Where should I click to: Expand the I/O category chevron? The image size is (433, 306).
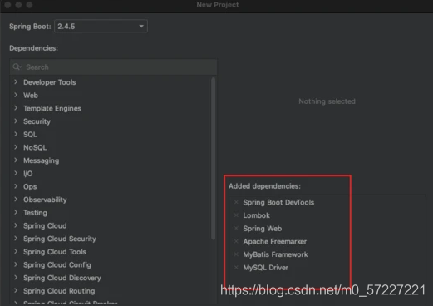tap(16, 173)
